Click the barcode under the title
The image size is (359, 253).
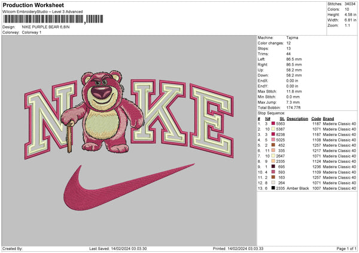[53, 19]
